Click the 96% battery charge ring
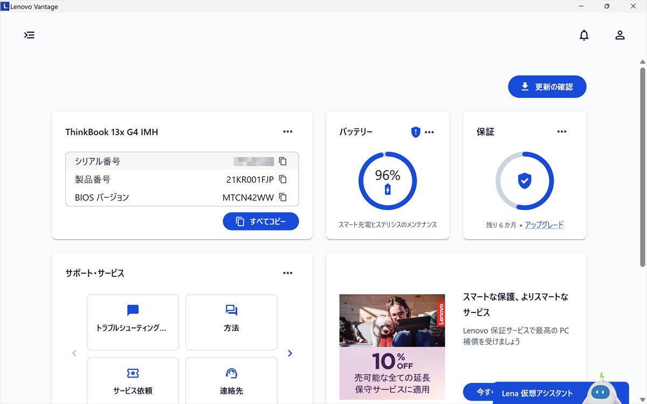Screen dimensions: 647x404 (x=388, y=181)
